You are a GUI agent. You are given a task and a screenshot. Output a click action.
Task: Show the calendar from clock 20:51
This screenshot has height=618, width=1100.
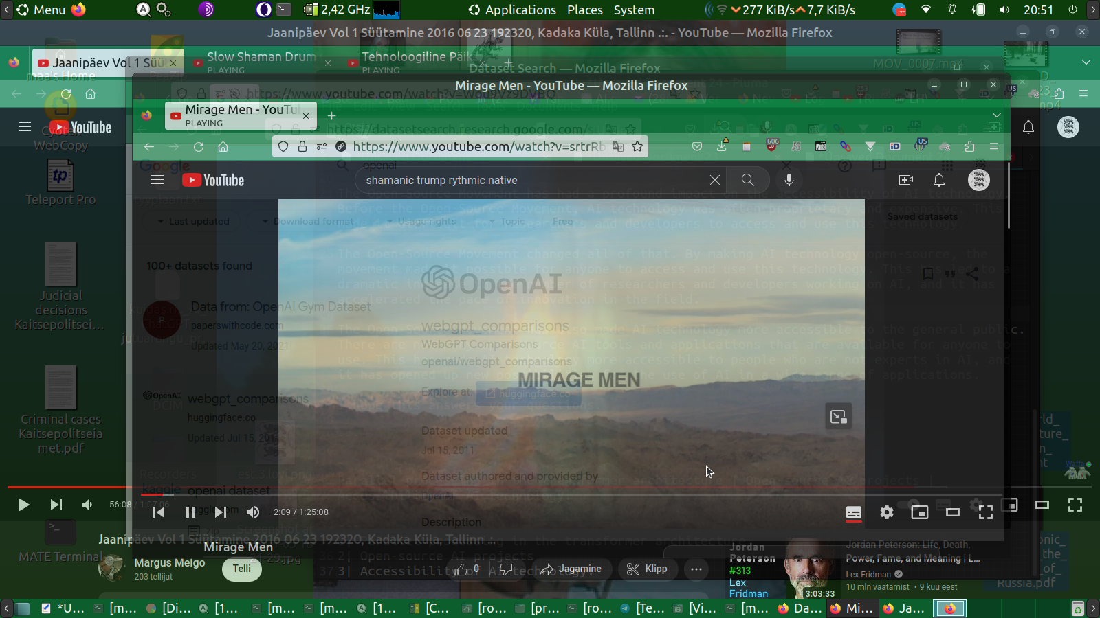1038,10
